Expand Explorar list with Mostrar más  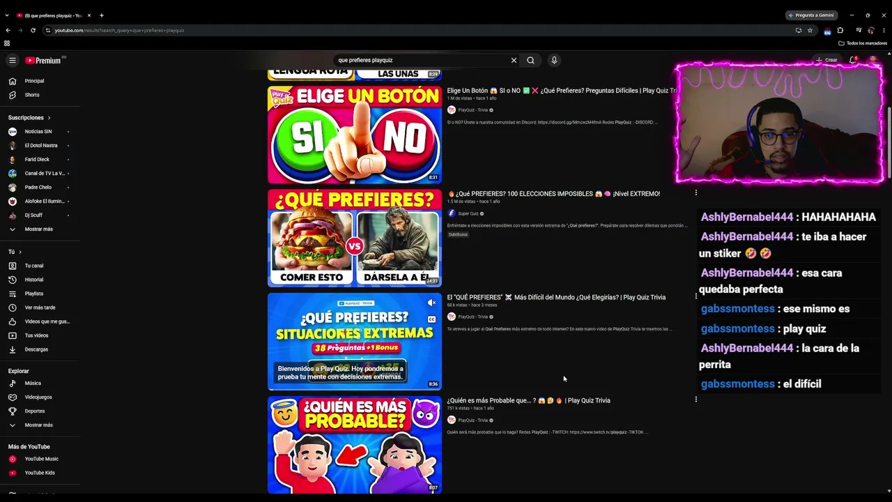[x=40, y=425]
